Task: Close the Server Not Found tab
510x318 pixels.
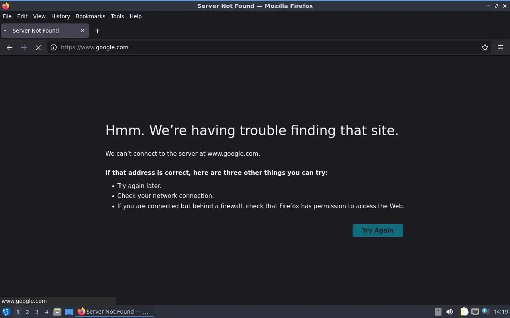Action: (82, 31)
